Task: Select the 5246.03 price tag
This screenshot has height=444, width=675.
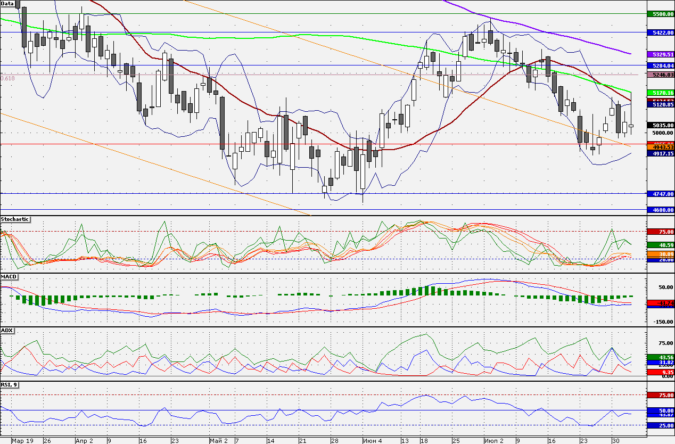Action: point(660,75)
